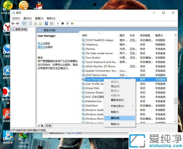Open the 查看(V) menu
The image size is (183, 149).
click(x=39, y=18)
